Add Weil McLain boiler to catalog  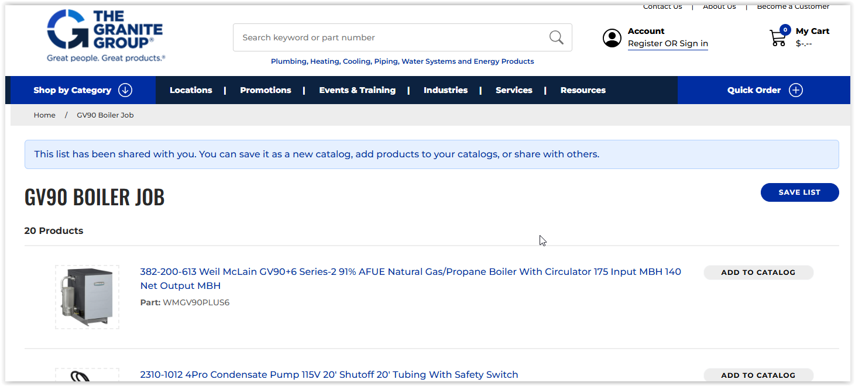coord(758,273)
